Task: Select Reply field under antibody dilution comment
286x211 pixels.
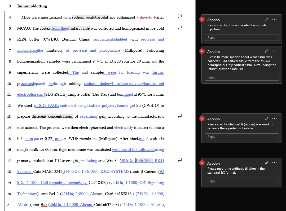Action: coord(241,181)
